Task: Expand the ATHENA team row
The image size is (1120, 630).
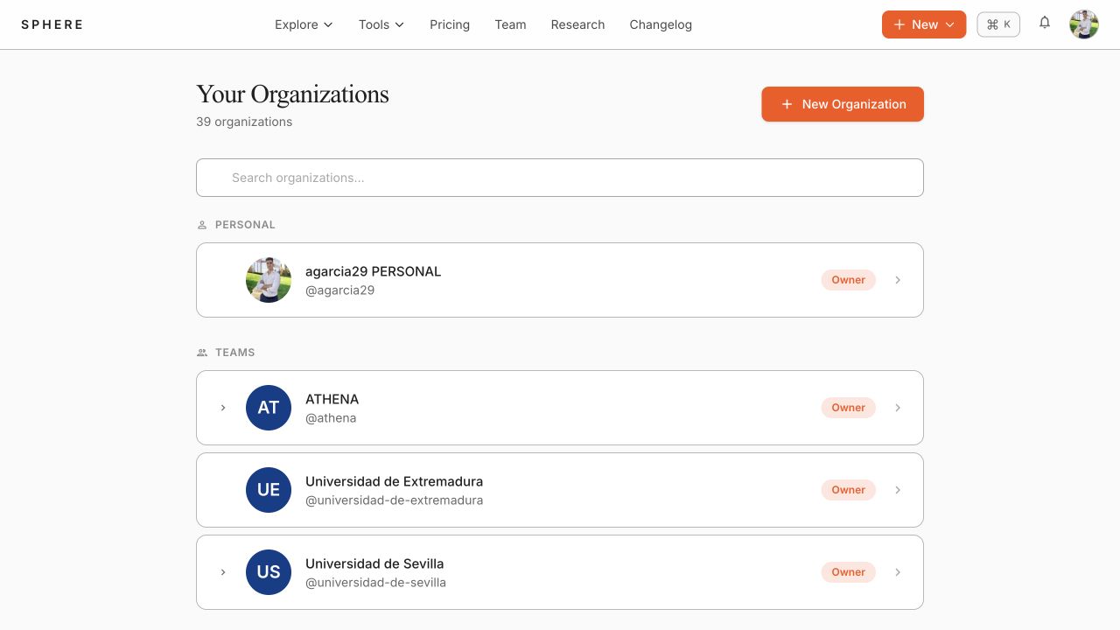Action: tap(223, 408)
